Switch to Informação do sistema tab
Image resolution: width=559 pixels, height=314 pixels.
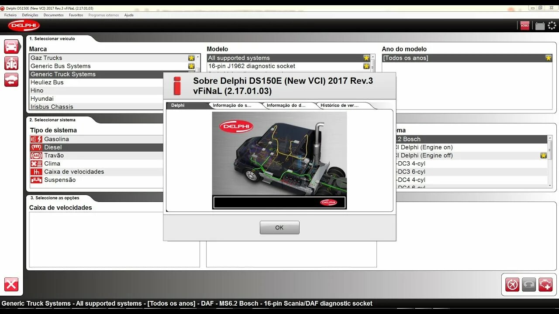(235, 105)
